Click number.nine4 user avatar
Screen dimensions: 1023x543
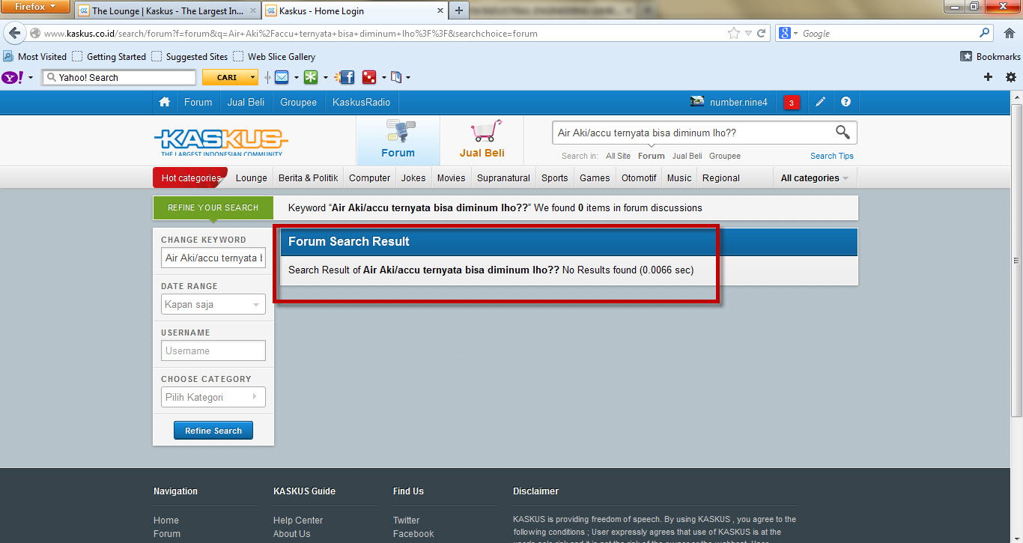697,102
